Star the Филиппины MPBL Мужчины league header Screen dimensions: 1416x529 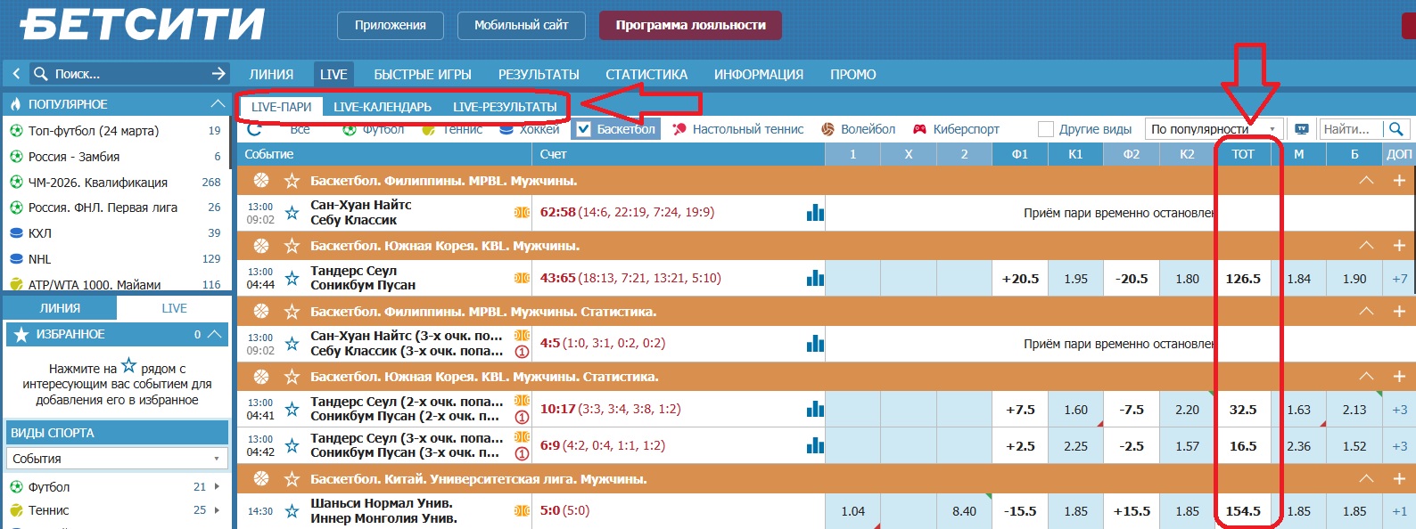tap(292, 181)
